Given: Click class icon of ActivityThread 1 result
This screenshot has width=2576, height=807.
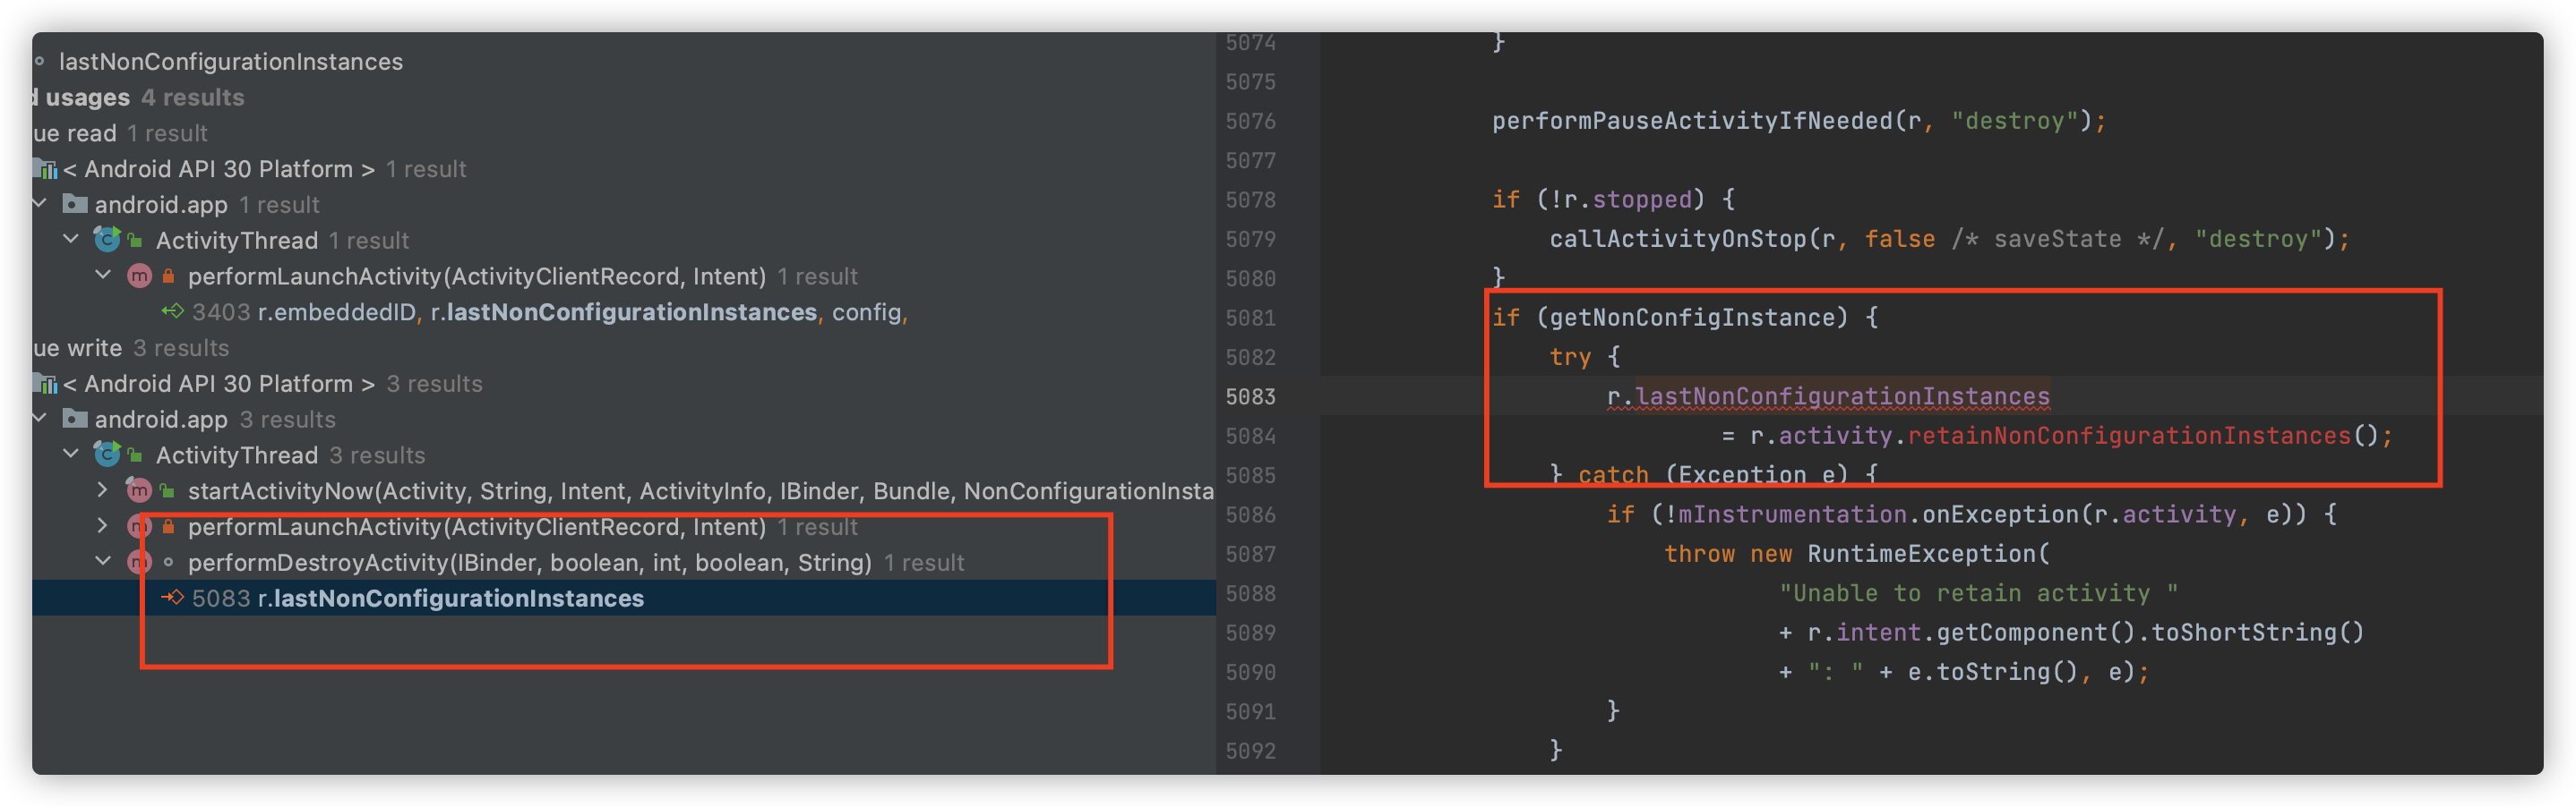Looking at the screenshot, I should pos(107,240).
